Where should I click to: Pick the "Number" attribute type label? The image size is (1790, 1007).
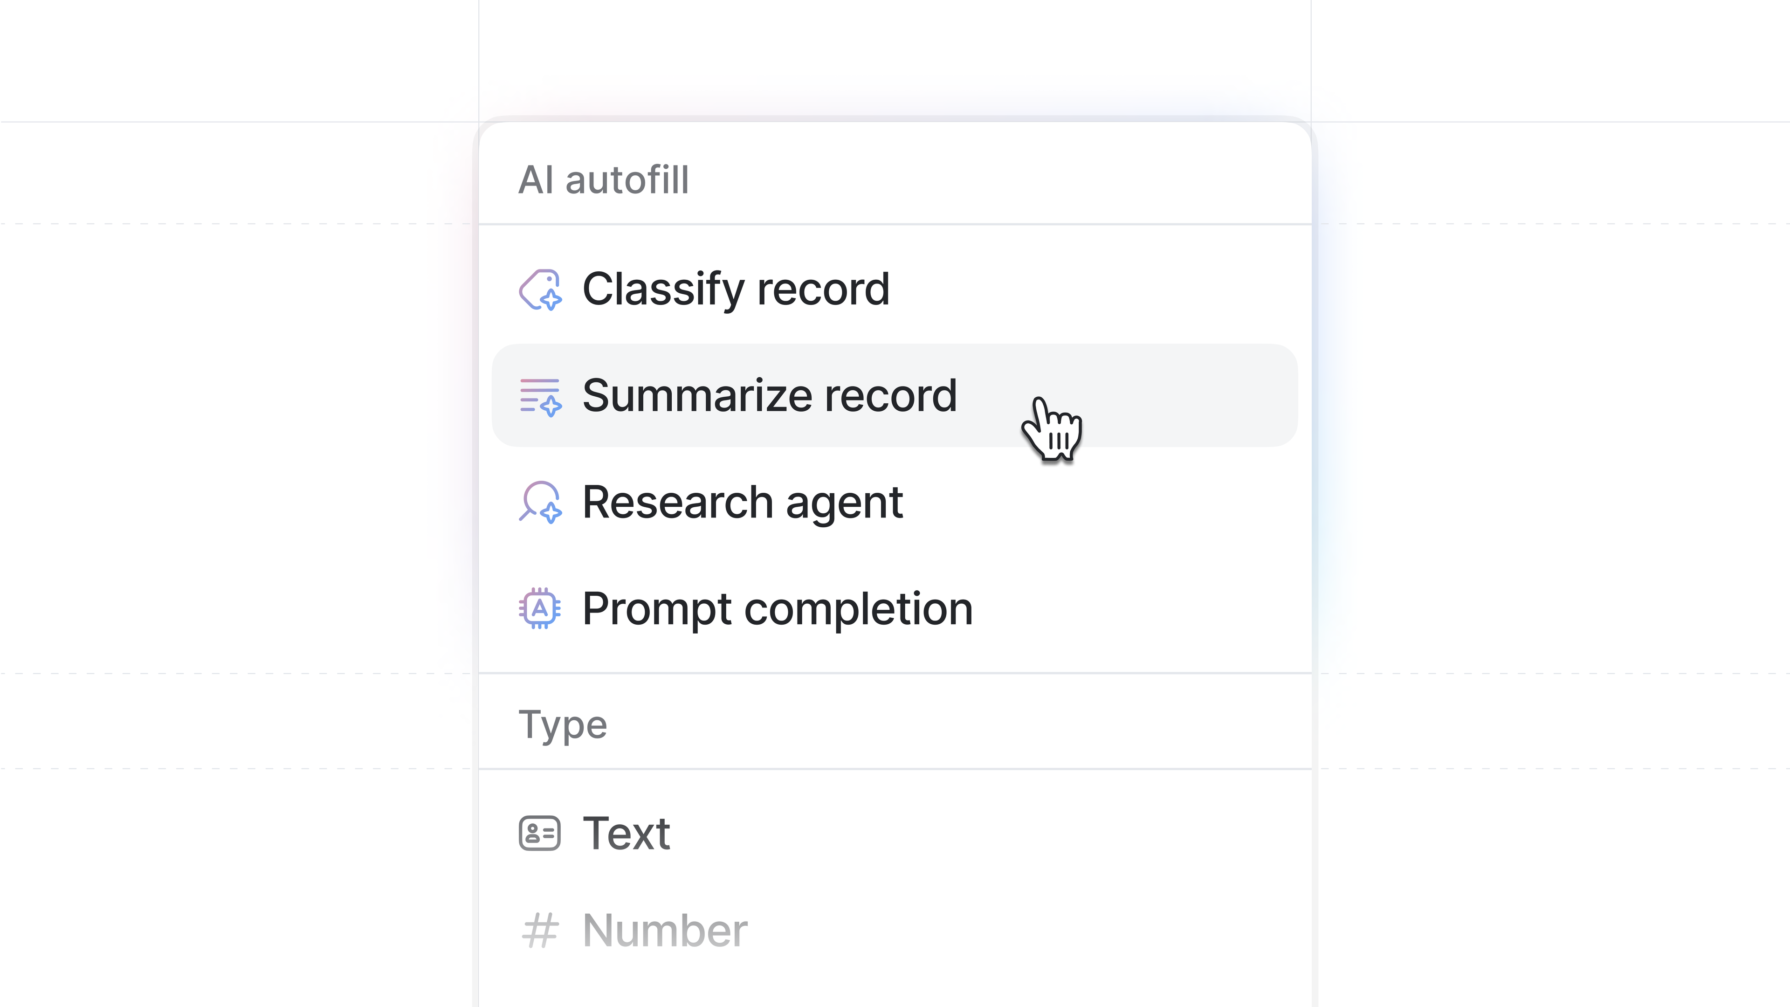tap(665, 931)
